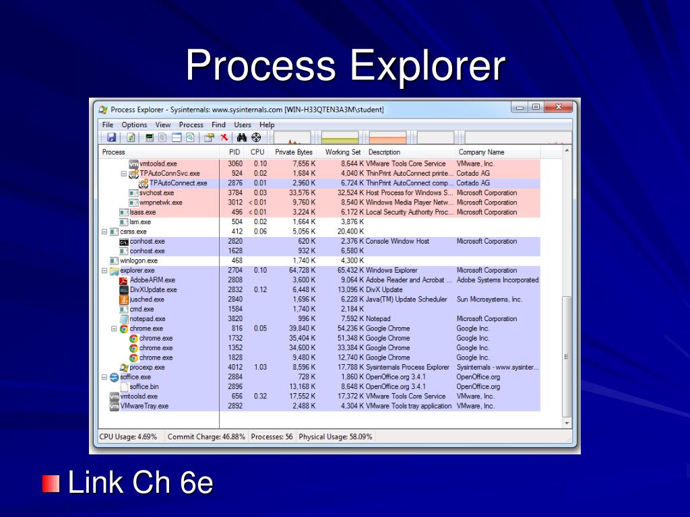Click the Save toolbar icon
This screenshot has width=690, height=517.
coord(112,137)
